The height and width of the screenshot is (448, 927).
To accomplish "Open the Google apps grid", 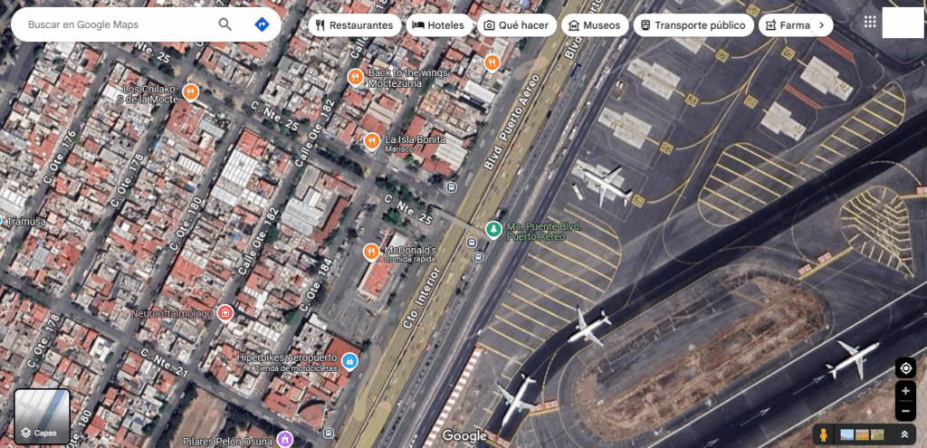I will pos(870,23).
